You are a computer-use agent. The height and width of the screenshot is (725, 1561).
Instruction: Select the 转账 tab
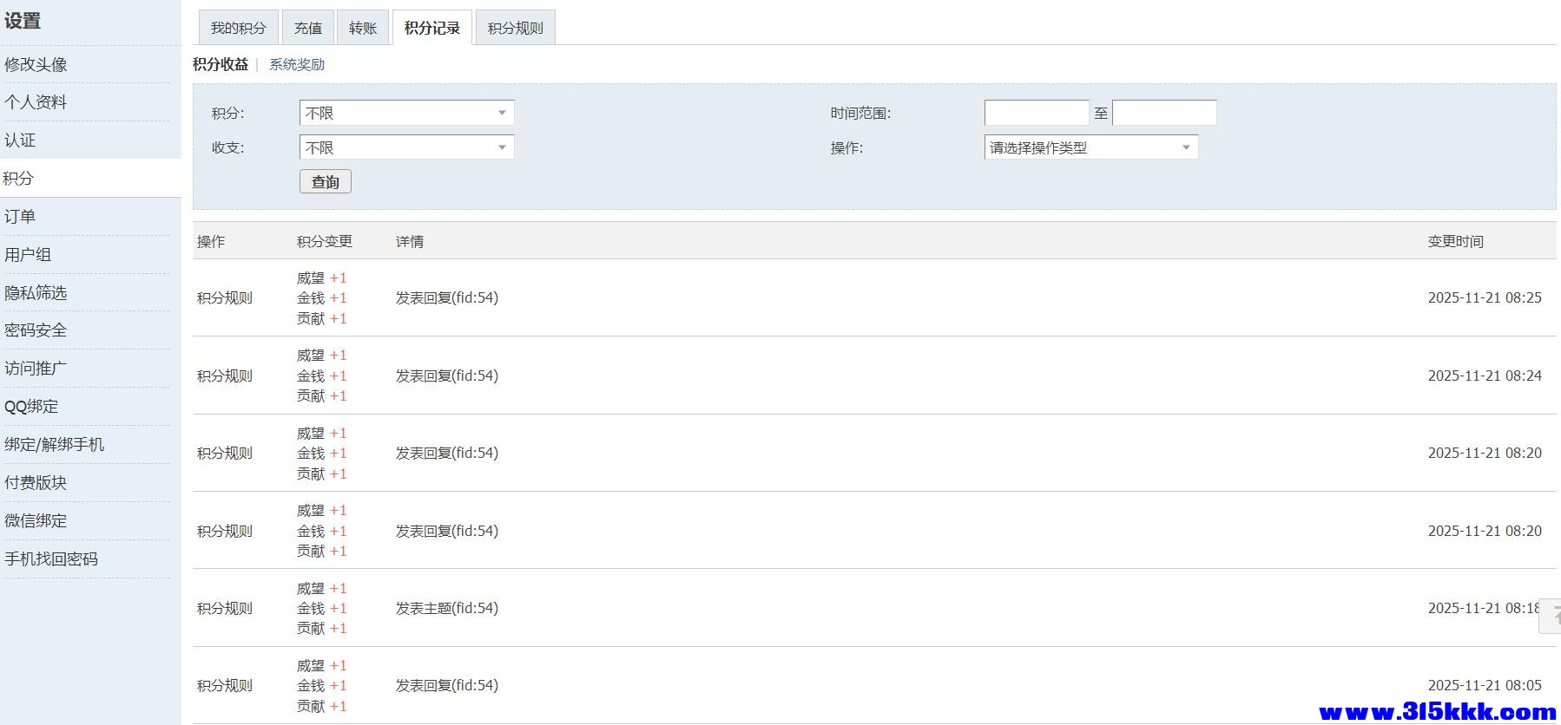click(x=363, y=28)
